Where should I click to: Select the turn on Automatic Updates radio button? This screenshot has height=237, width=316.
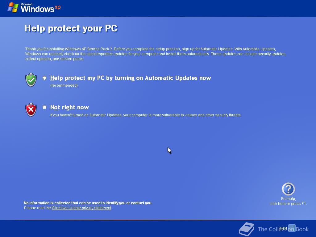(x=44, y=78)
